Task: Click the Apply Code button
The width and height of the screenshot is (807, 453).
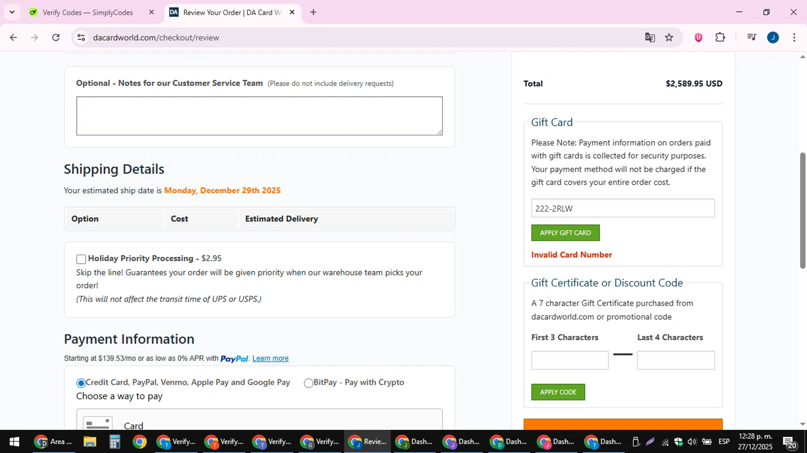Action: point(558,392)
